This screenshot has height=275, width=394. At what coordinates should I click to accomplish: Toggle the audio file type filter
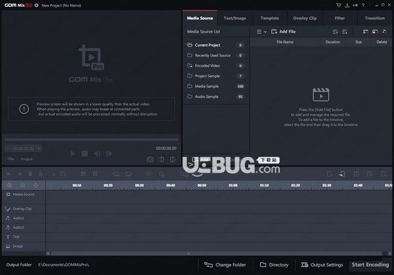tap(384, 32)
